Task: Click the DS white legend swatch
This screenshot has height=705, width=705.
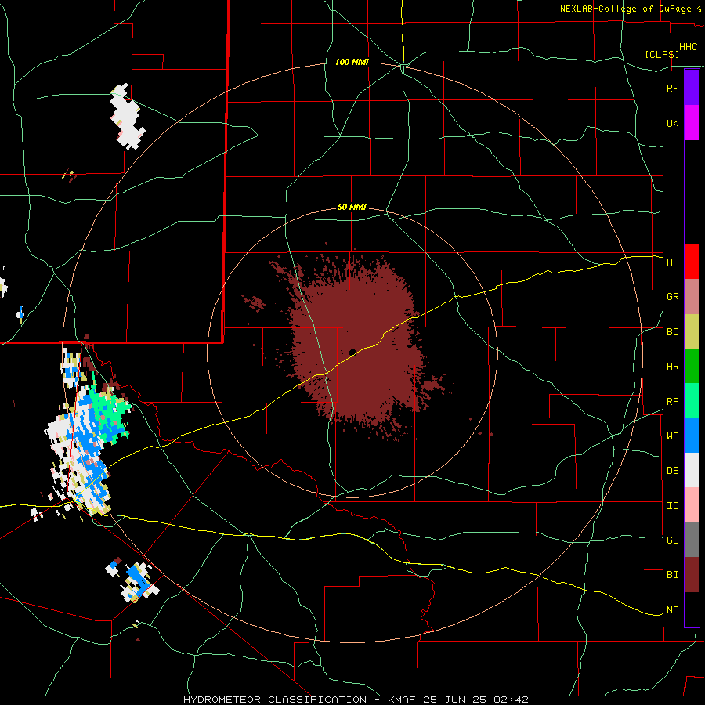Action: point(692,470)
